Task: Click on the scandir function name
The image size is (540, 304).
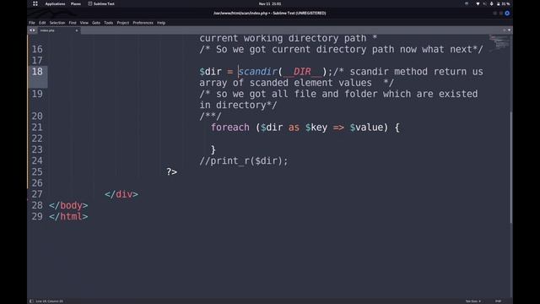Action: coord(258,72)
